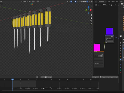Image resolution: width=124 pixels, height=93 pixels.
Task: Click the zoom magnifier viewport icon
Action: point(91,15)
